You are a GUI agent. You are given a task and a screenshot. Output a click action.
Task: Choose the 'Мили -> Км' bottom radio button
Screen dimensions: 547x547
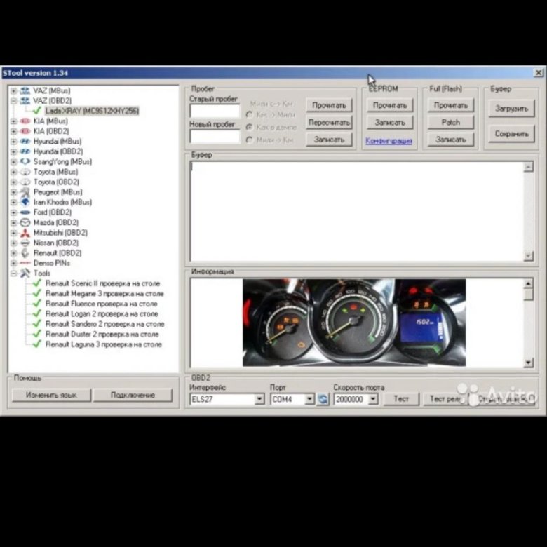coord(249,140)
